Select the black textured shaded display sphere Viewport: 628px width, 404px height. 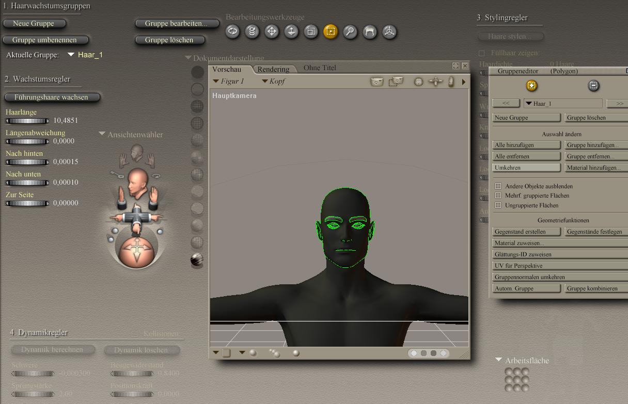coord(197,260)
